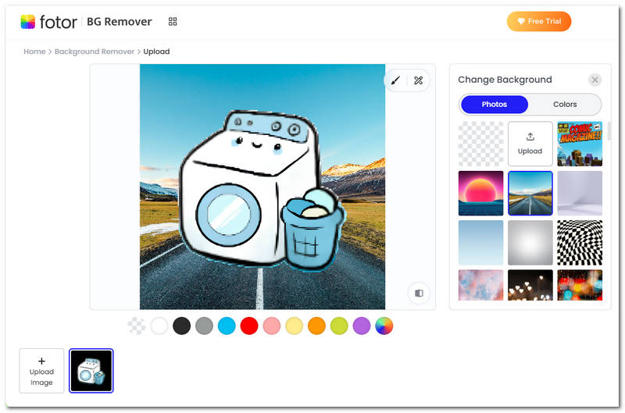Click the Upload Image button
This screenshot has width=625, height=413.
tap(41, 371)
